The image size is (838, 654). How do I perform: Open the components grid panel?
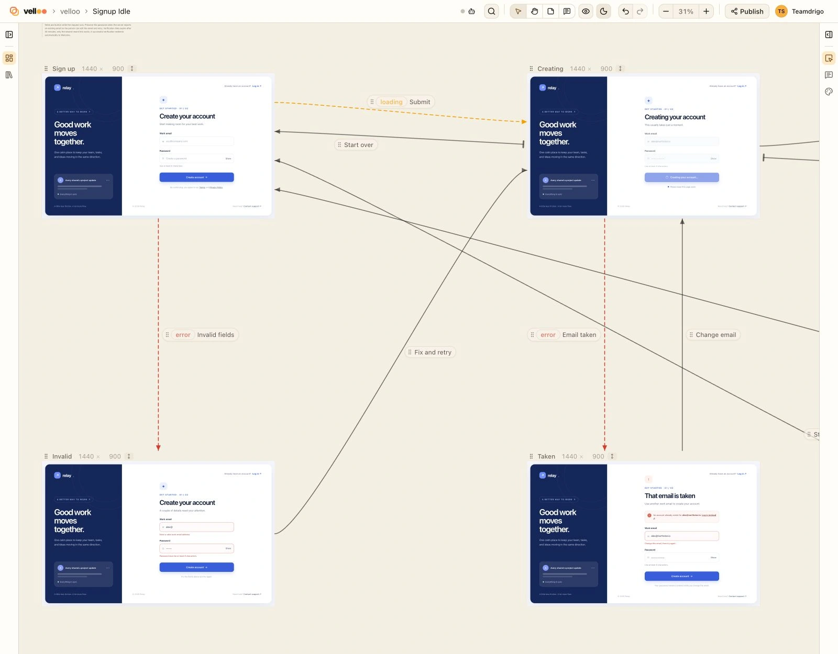[x=9, y=58]
